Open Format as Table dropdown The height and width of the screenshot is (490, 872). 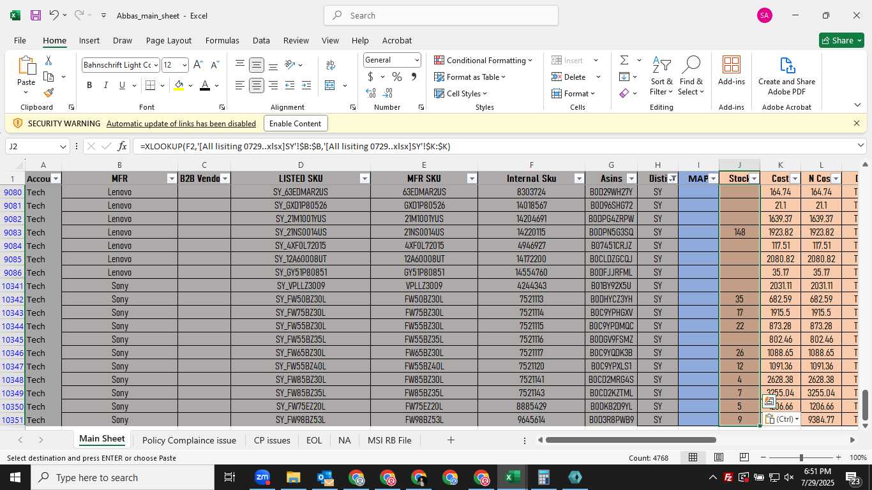pos(470,77)
